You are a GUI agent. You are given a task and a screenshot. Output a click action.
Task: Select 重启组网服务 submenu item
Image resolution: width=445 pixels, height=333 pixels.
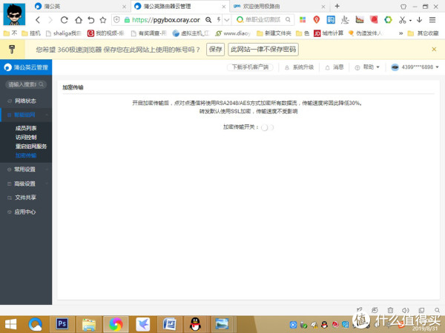click(x=31, y=147)
